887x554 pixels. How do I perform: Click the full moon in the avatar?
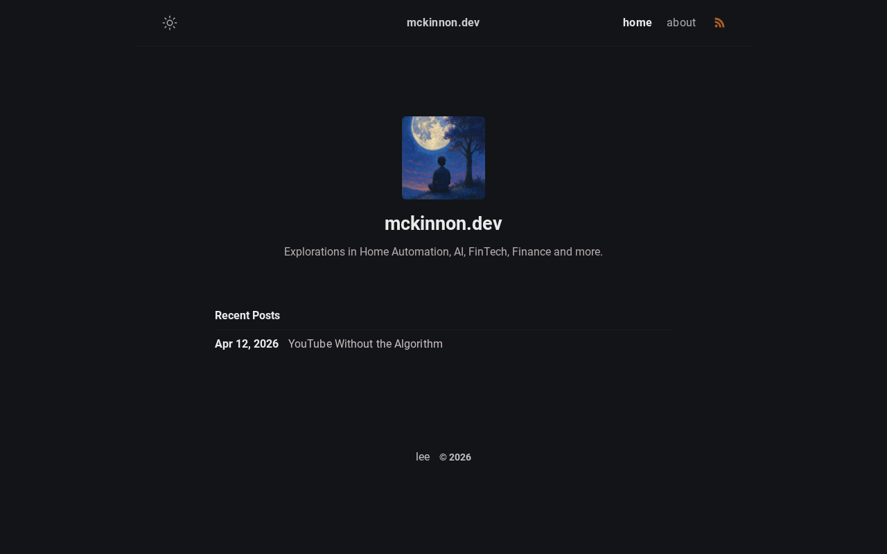pyautogui.click(x=430, y=132)
